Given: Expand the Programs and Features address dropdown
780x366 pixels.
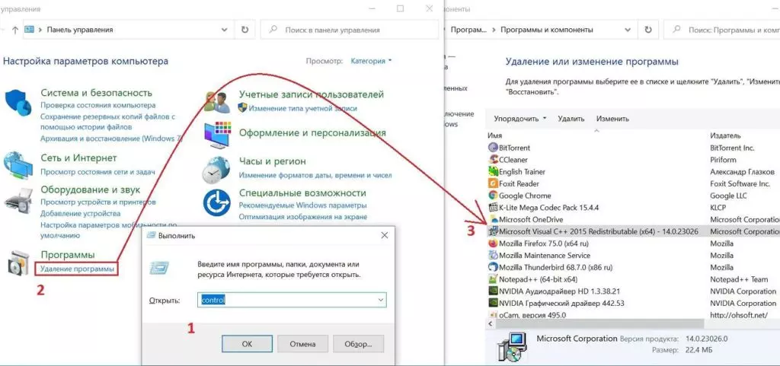Looking at the screenshot, I should pyautogui.click(x=628, y=30).
